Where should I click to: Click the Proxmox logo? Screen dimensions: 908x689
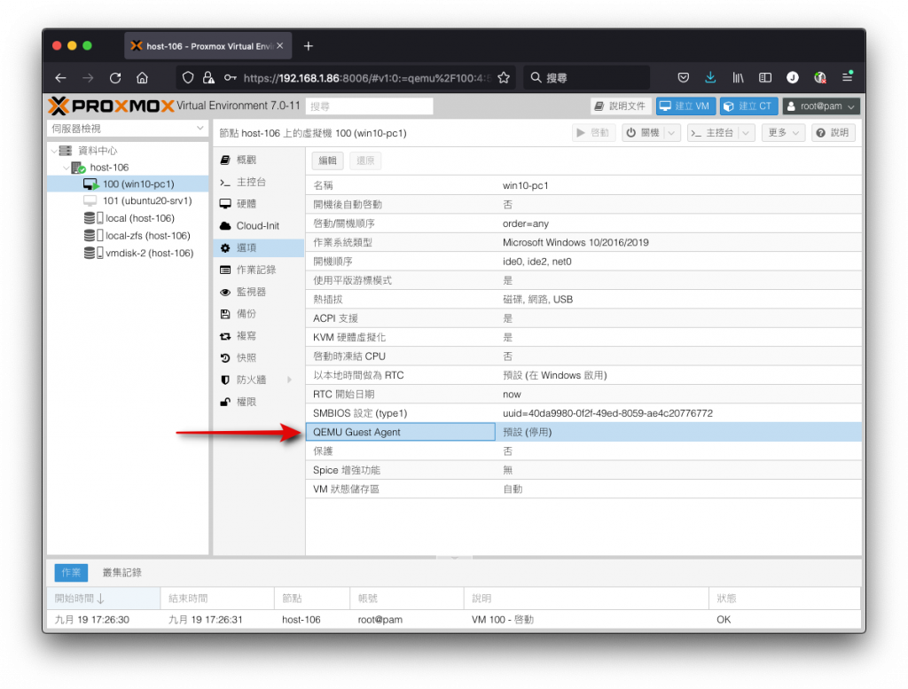tap(111, 106)
